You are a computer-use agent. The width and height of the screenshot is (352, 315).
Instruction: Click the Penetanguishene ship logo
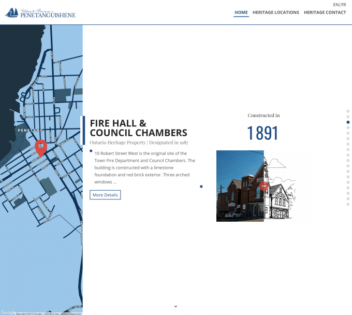[x=40, y=12]
